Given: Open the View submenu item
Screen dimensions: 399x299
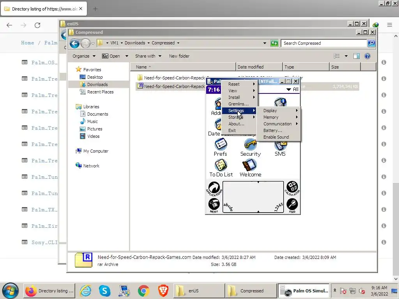Looking at the screenshot, I should pyautogui.click(x=240, y=91).
